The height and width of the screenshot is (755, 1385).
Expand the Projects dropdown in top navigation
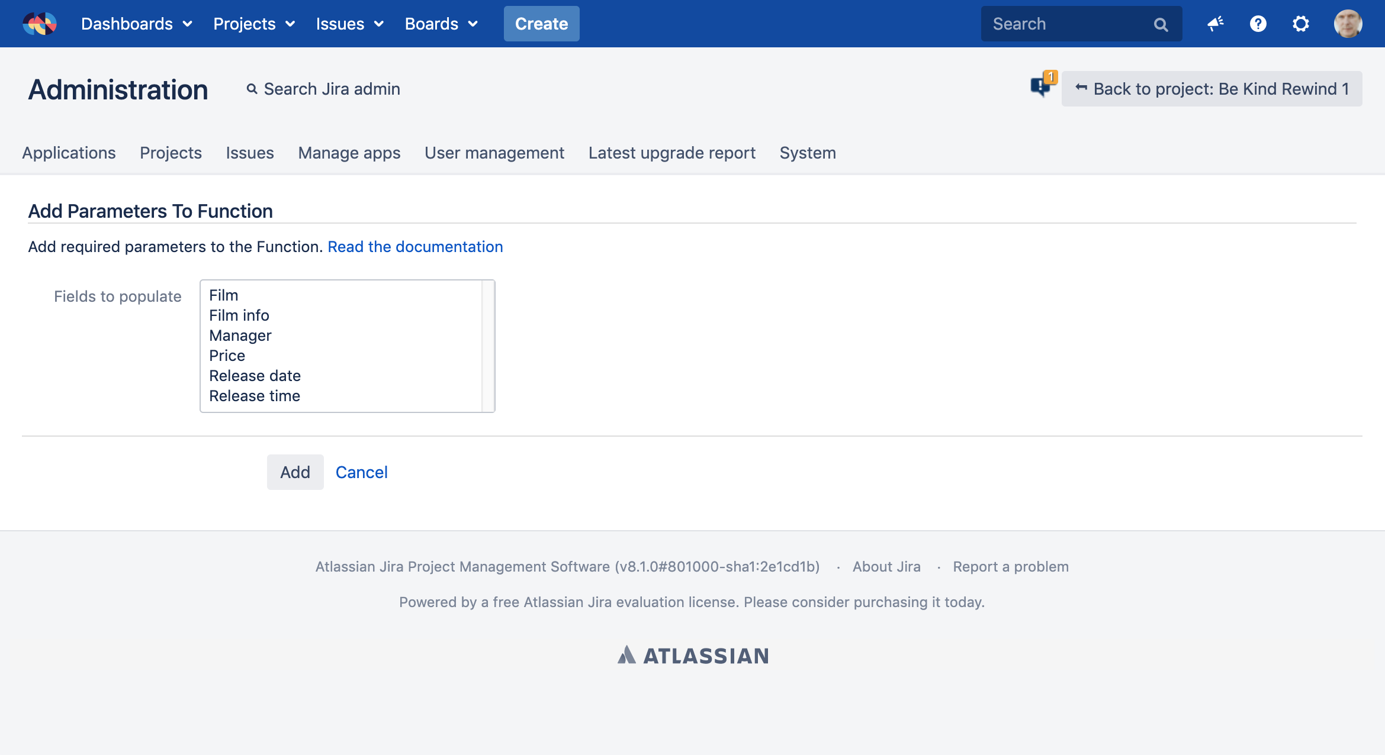click(x=254, y=24)
